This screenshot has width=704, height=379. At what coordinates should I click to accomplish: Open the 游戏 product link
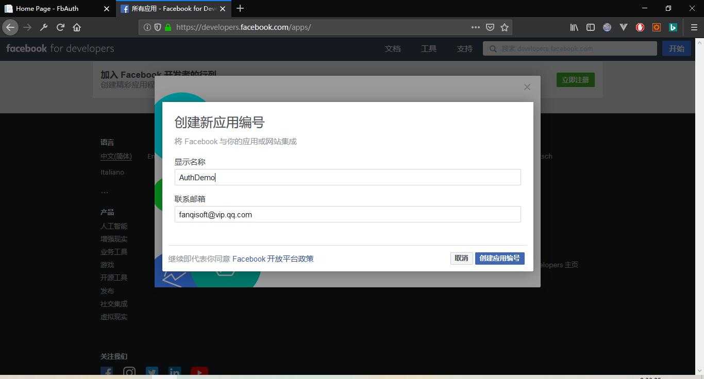[x=107, y=265]
